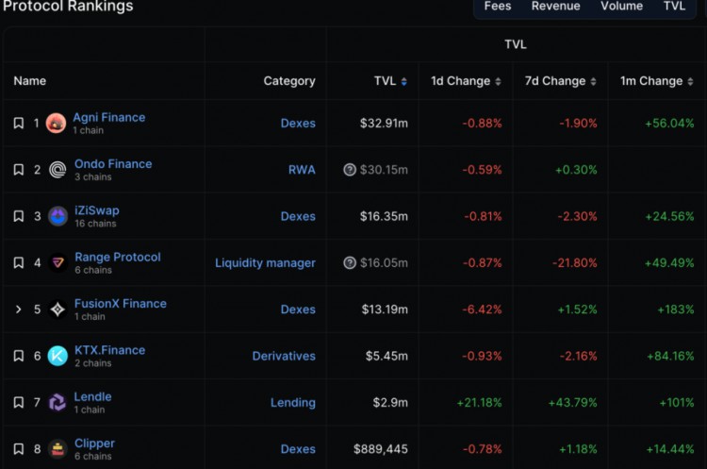Bookmark Agni Finance protocol

(18, 123)
